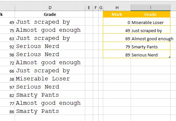Select column D header
Image resolution: width=176 pixels, height=121 pixels.
50,8
